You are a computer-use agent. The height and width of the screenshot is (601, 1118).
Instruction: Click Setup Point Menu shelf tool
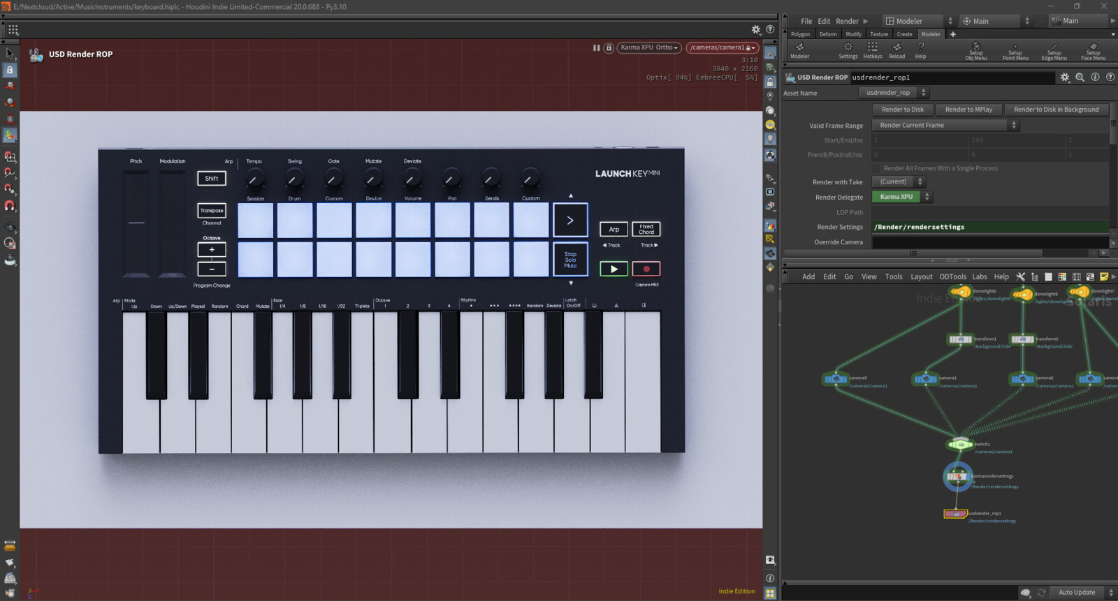tap(1015, 51)
